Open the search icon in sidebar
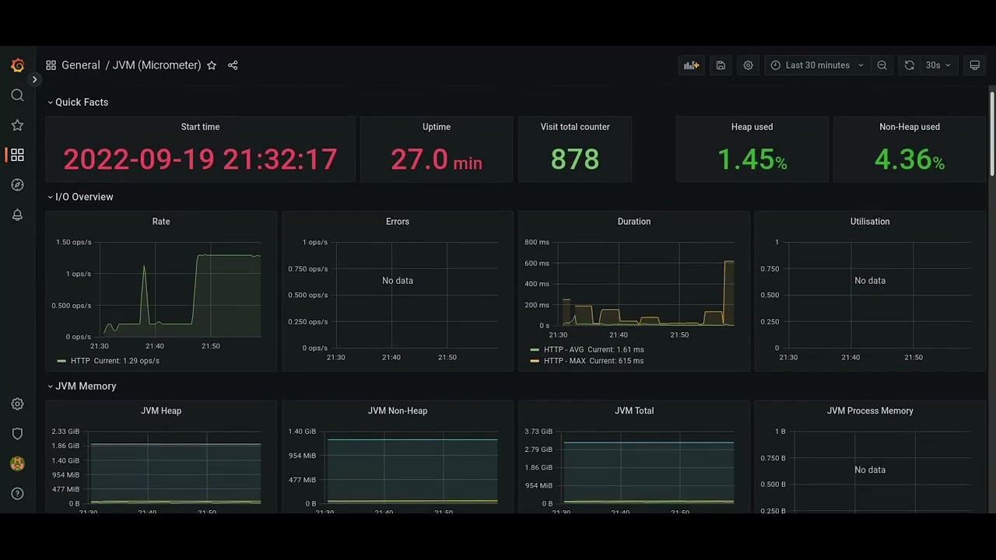Image resolution: width=996 pixels, height=560 pixels. click(17, 95)
